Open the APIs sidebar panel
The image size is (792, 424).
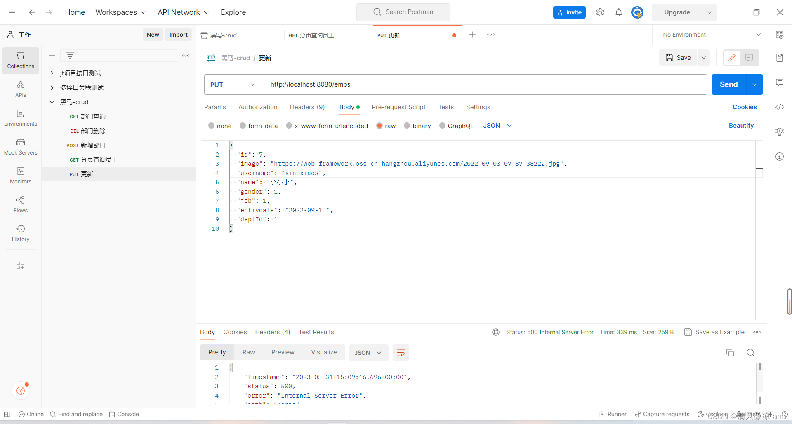(21, 89)
